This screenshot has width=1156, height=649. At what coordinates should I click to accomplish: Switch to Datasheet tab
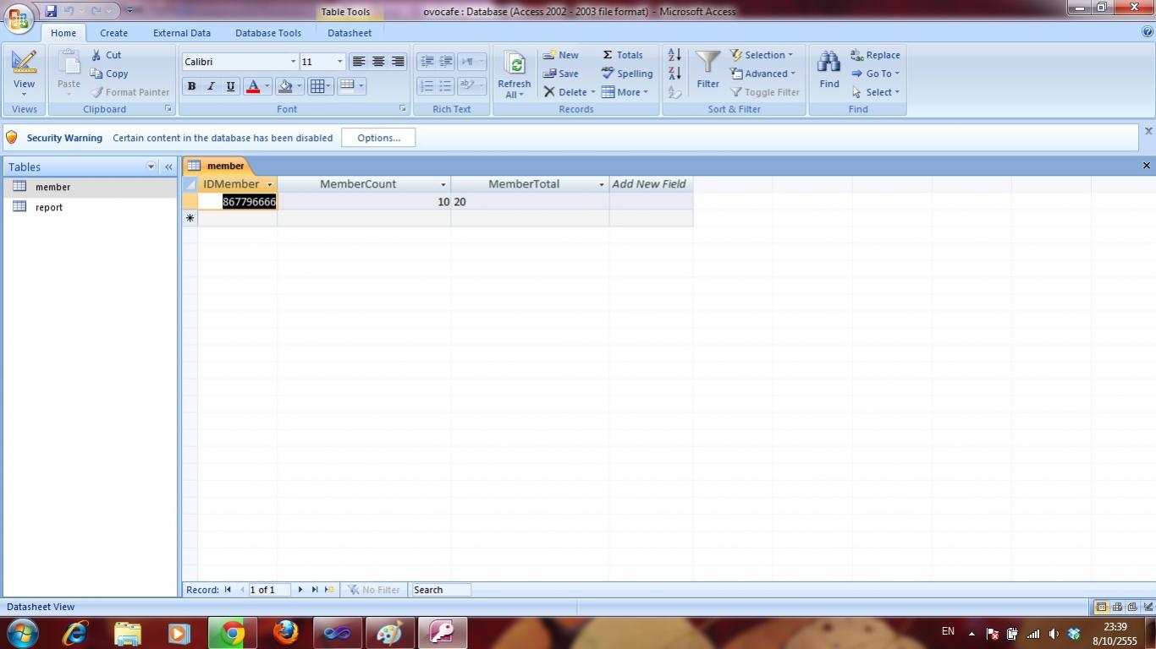pos(350,33)
